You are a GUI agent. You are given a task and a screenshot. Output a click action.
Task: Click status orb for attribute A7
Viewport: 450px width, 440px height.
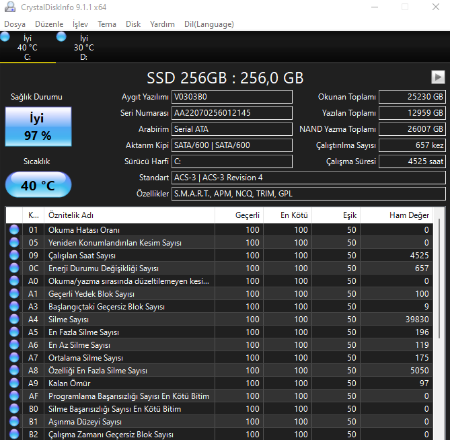click(14, 358)
